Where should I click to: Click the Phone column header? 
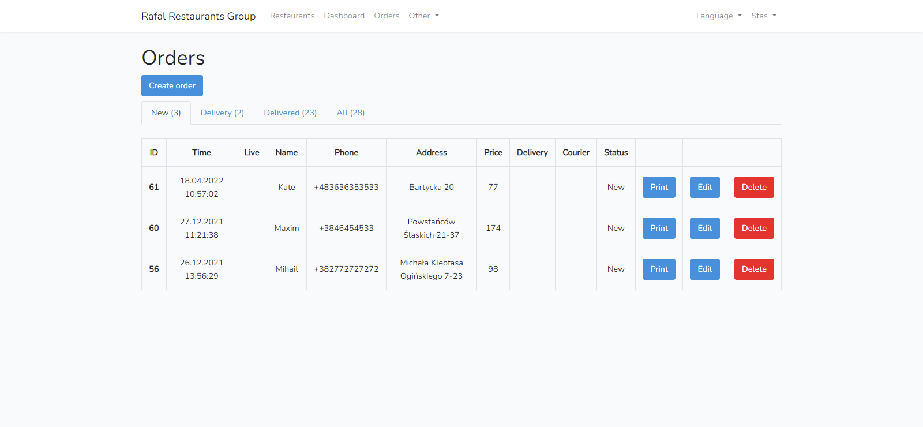[x=346, y=152]
